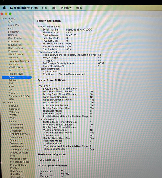Select Preference Panes in the sidebar
This screenshot has width=162, height=178.
pyautogui.click(x=20, y=162)
